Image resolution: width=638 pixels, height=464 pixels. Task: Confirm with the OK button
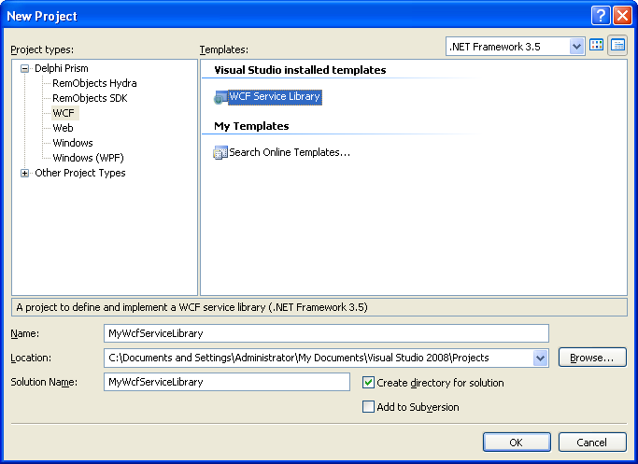tap(517, 443)
